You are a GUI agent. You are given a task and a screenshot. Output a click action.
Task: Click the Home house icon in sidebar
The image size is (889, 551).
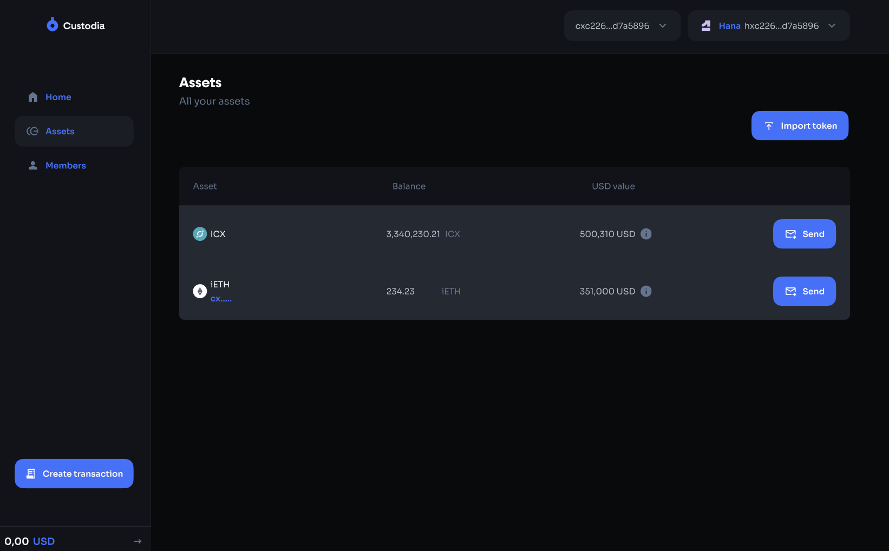(33, 97)
